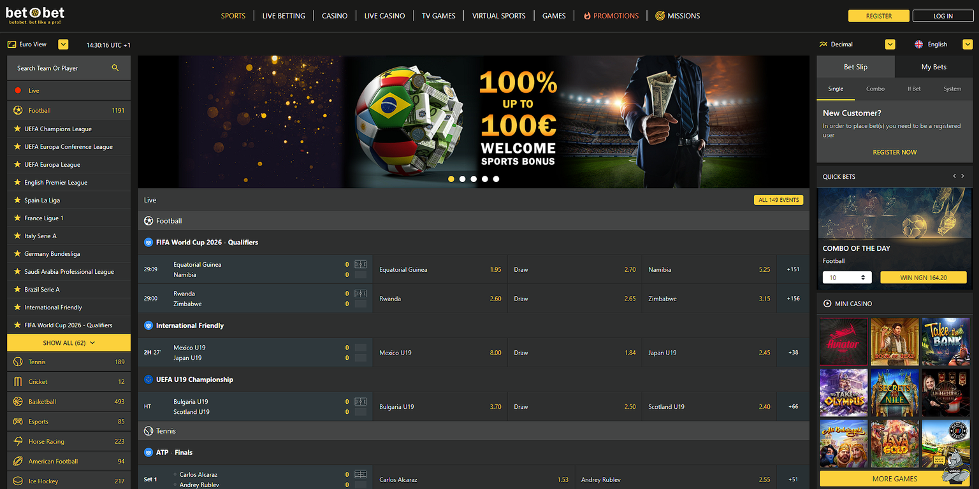Open the Euro View selector dropdown
This screenshot has height=489, width=979.
click(63, 45)
